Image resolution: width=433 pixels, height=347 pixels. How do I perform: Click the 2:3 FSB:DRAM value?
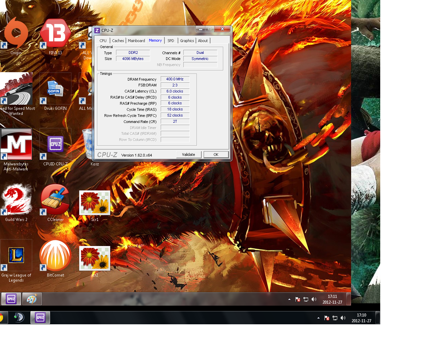coord(175,85)
